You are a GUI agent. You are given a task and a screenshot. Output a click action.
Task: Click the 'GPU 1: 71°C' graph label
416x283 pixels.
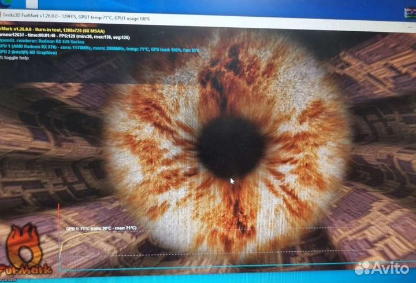101,228
